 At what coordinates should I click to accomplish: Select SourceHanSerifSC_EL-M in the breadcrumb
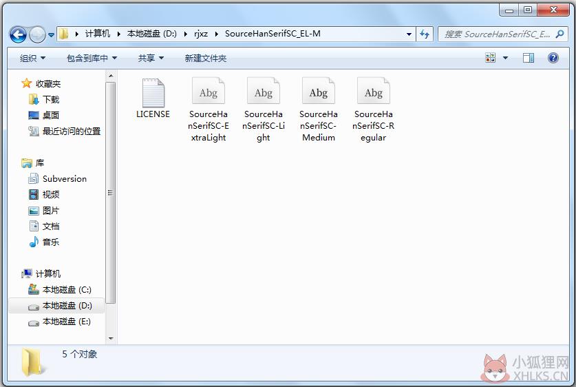273,34
